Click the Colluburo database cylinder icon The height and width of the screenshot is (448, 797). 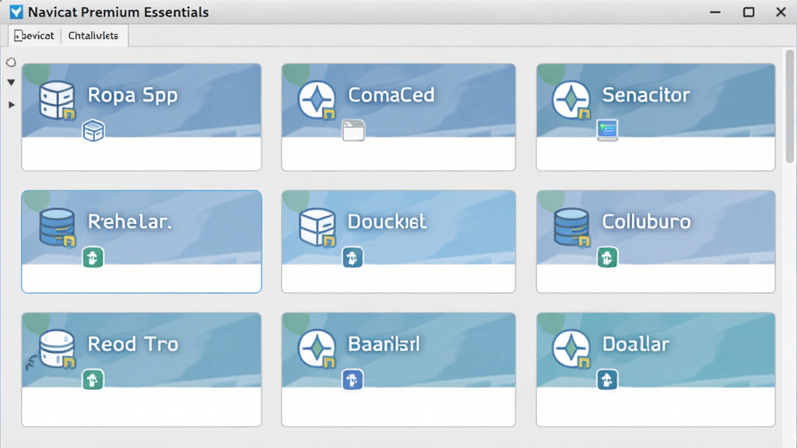coord(571,227)
